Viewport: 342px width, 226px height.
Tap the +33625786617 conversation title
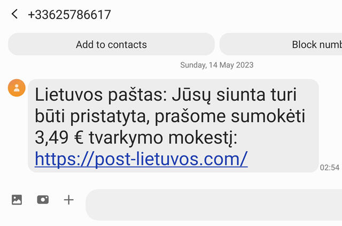[69, 14]
